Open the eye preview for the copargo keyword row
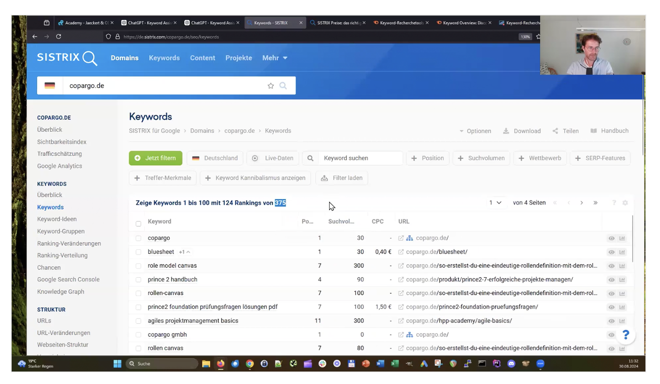Viewport: 660px width, 384px height. 611,238
